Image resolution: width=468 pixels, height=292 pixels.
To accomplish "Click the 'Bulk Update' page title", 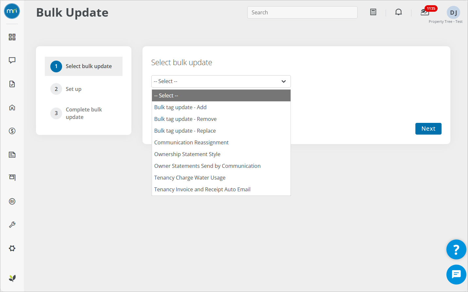I will click(72, 12).
